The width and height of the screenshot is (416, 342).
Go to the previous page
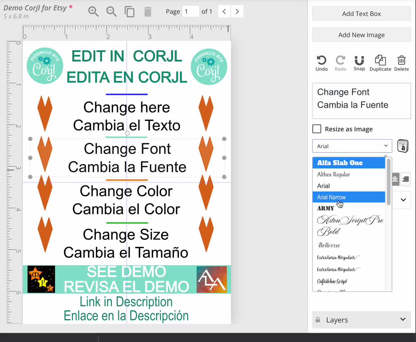pos(224,11)
